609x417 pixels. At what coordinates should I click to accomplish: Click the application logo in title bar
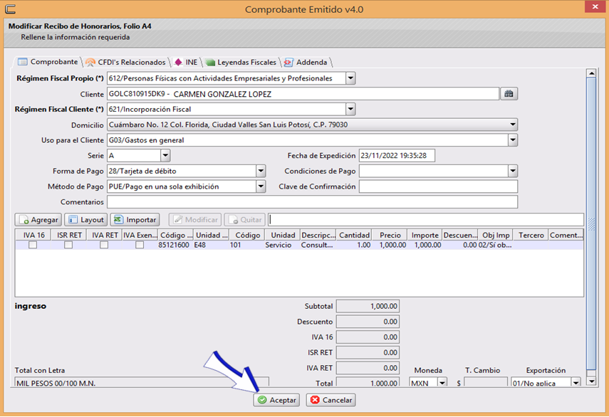(11, 8)
